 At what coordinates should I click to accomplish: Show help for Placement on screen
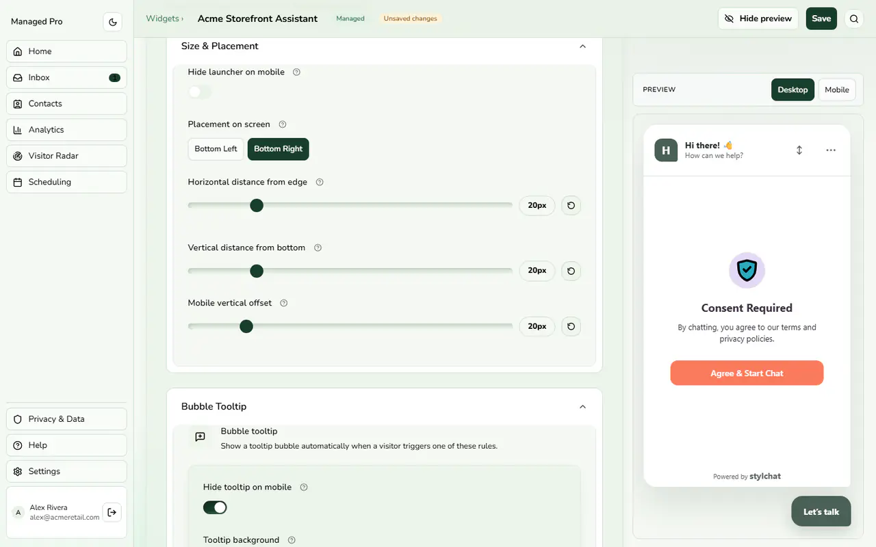(282, 124)
